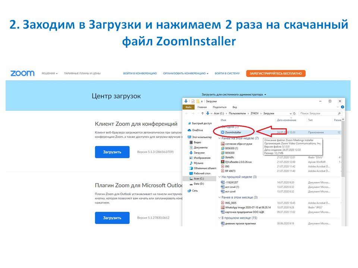Click 'Зарегистрируйтесь бесплатно' orange button

click(276, 74)
